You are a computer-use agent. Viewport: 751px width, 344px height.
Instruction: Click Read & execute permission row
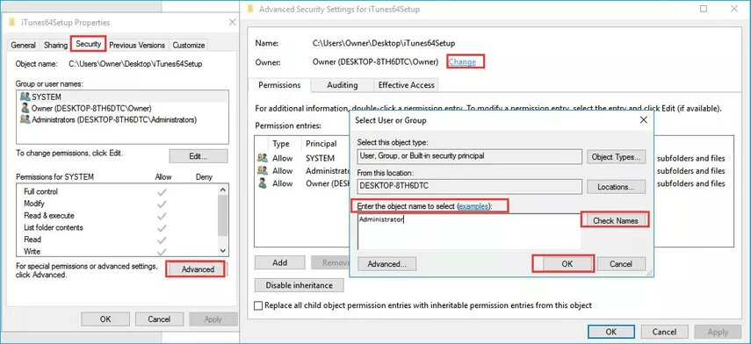(117, 215)
